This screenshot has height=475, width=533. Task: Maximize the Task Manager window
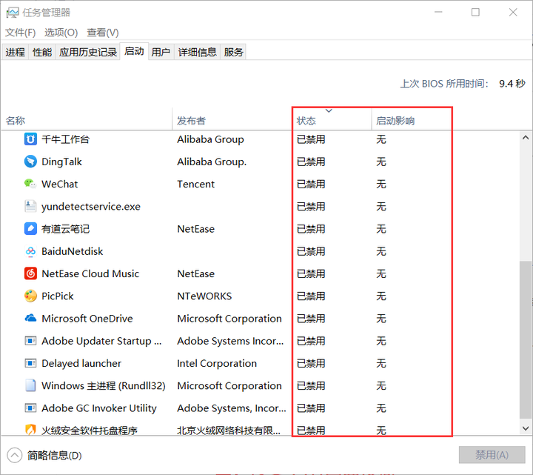tap(475, 13)
